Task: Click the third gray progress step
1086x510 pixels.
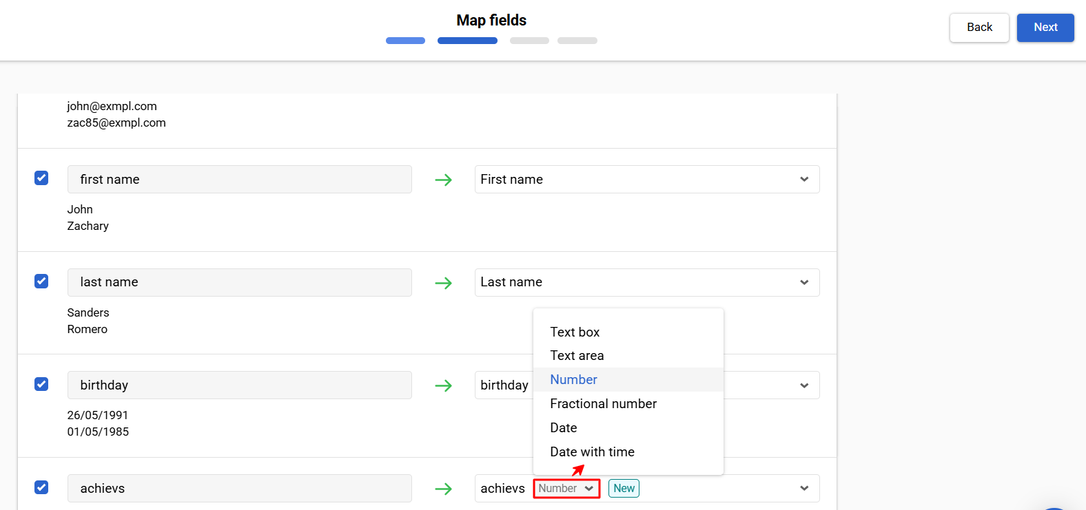Action: (x=529, y=41)
